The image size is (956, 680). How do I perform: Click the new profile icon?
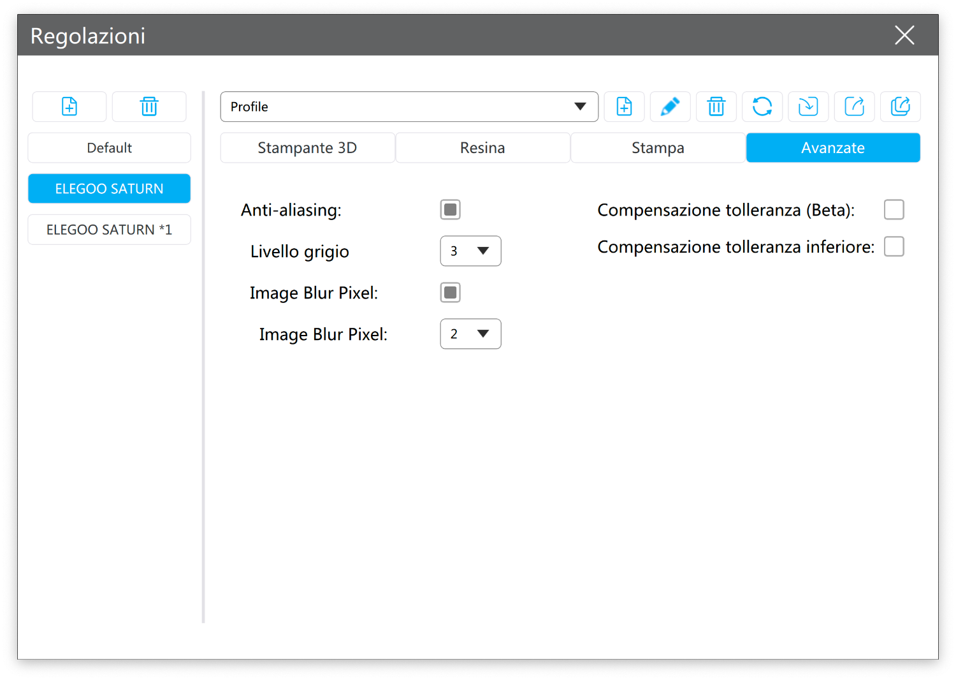click(x=624, y=107)
